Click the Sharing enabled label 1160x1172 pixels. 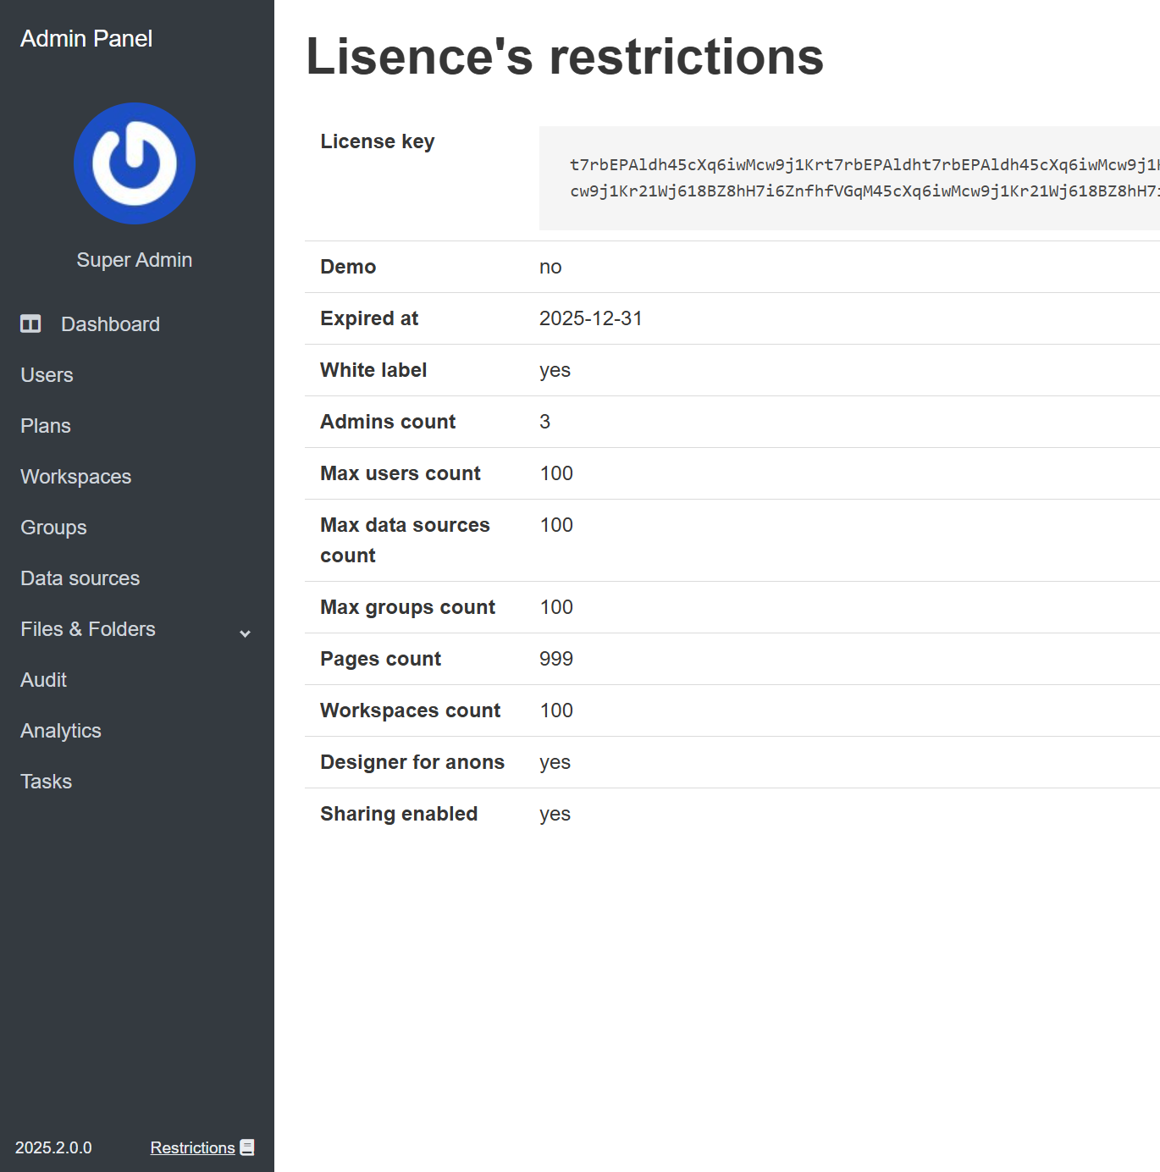399,814
